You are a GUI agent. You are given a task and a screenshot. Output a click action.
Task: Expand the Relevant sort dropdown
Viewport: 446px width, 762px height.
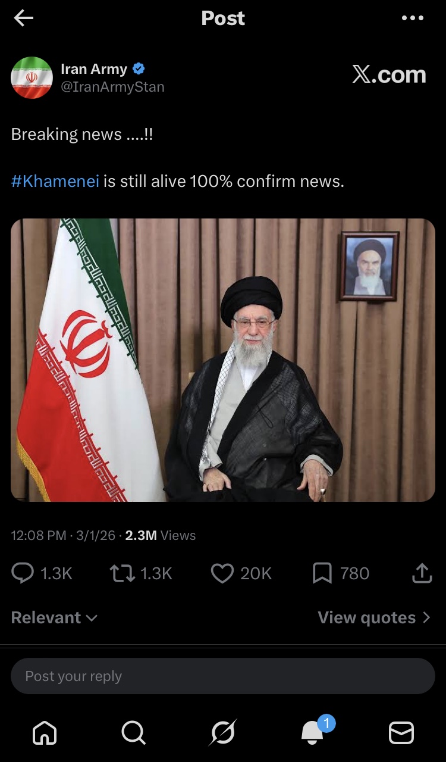pyautogui.click(x=54, y=617)
